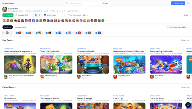The width and height of the screenshot is (192, 109).
Task: Click the green Tracking button
Action: pos(8,15)
